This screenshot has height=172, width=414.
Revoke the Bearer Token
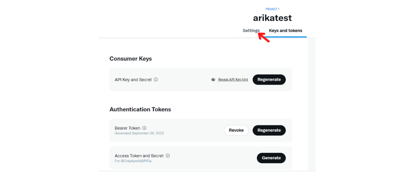coord(236,130)
